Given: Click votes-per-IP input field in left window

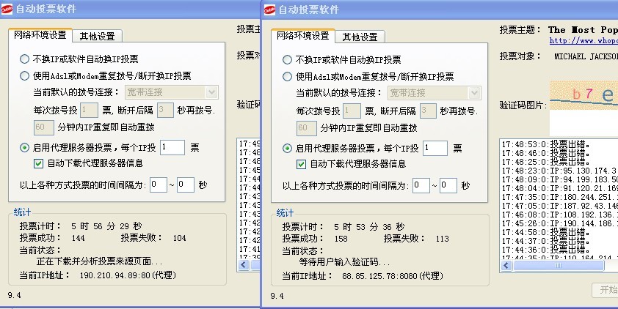Looking at the screenshot, I should coord(172,147).
